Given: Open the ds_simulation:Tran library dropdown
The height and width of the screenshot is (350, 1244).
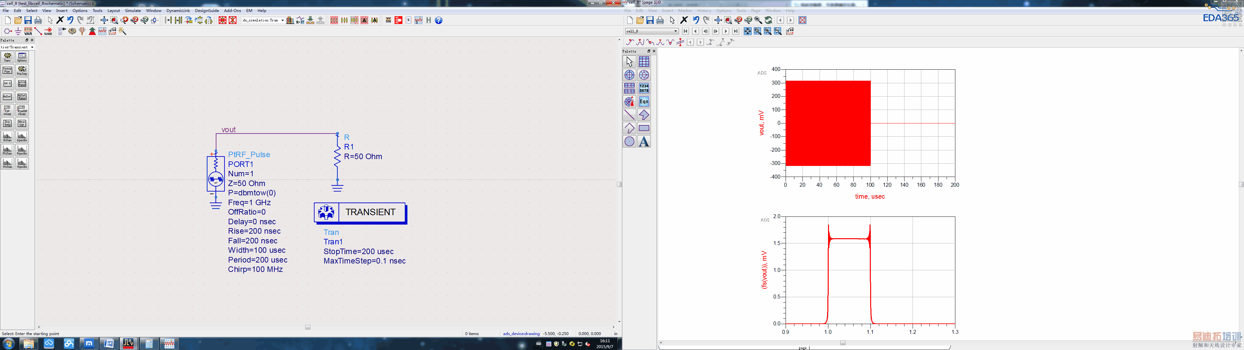Looking at the screenshot, I should coord(282,20).
